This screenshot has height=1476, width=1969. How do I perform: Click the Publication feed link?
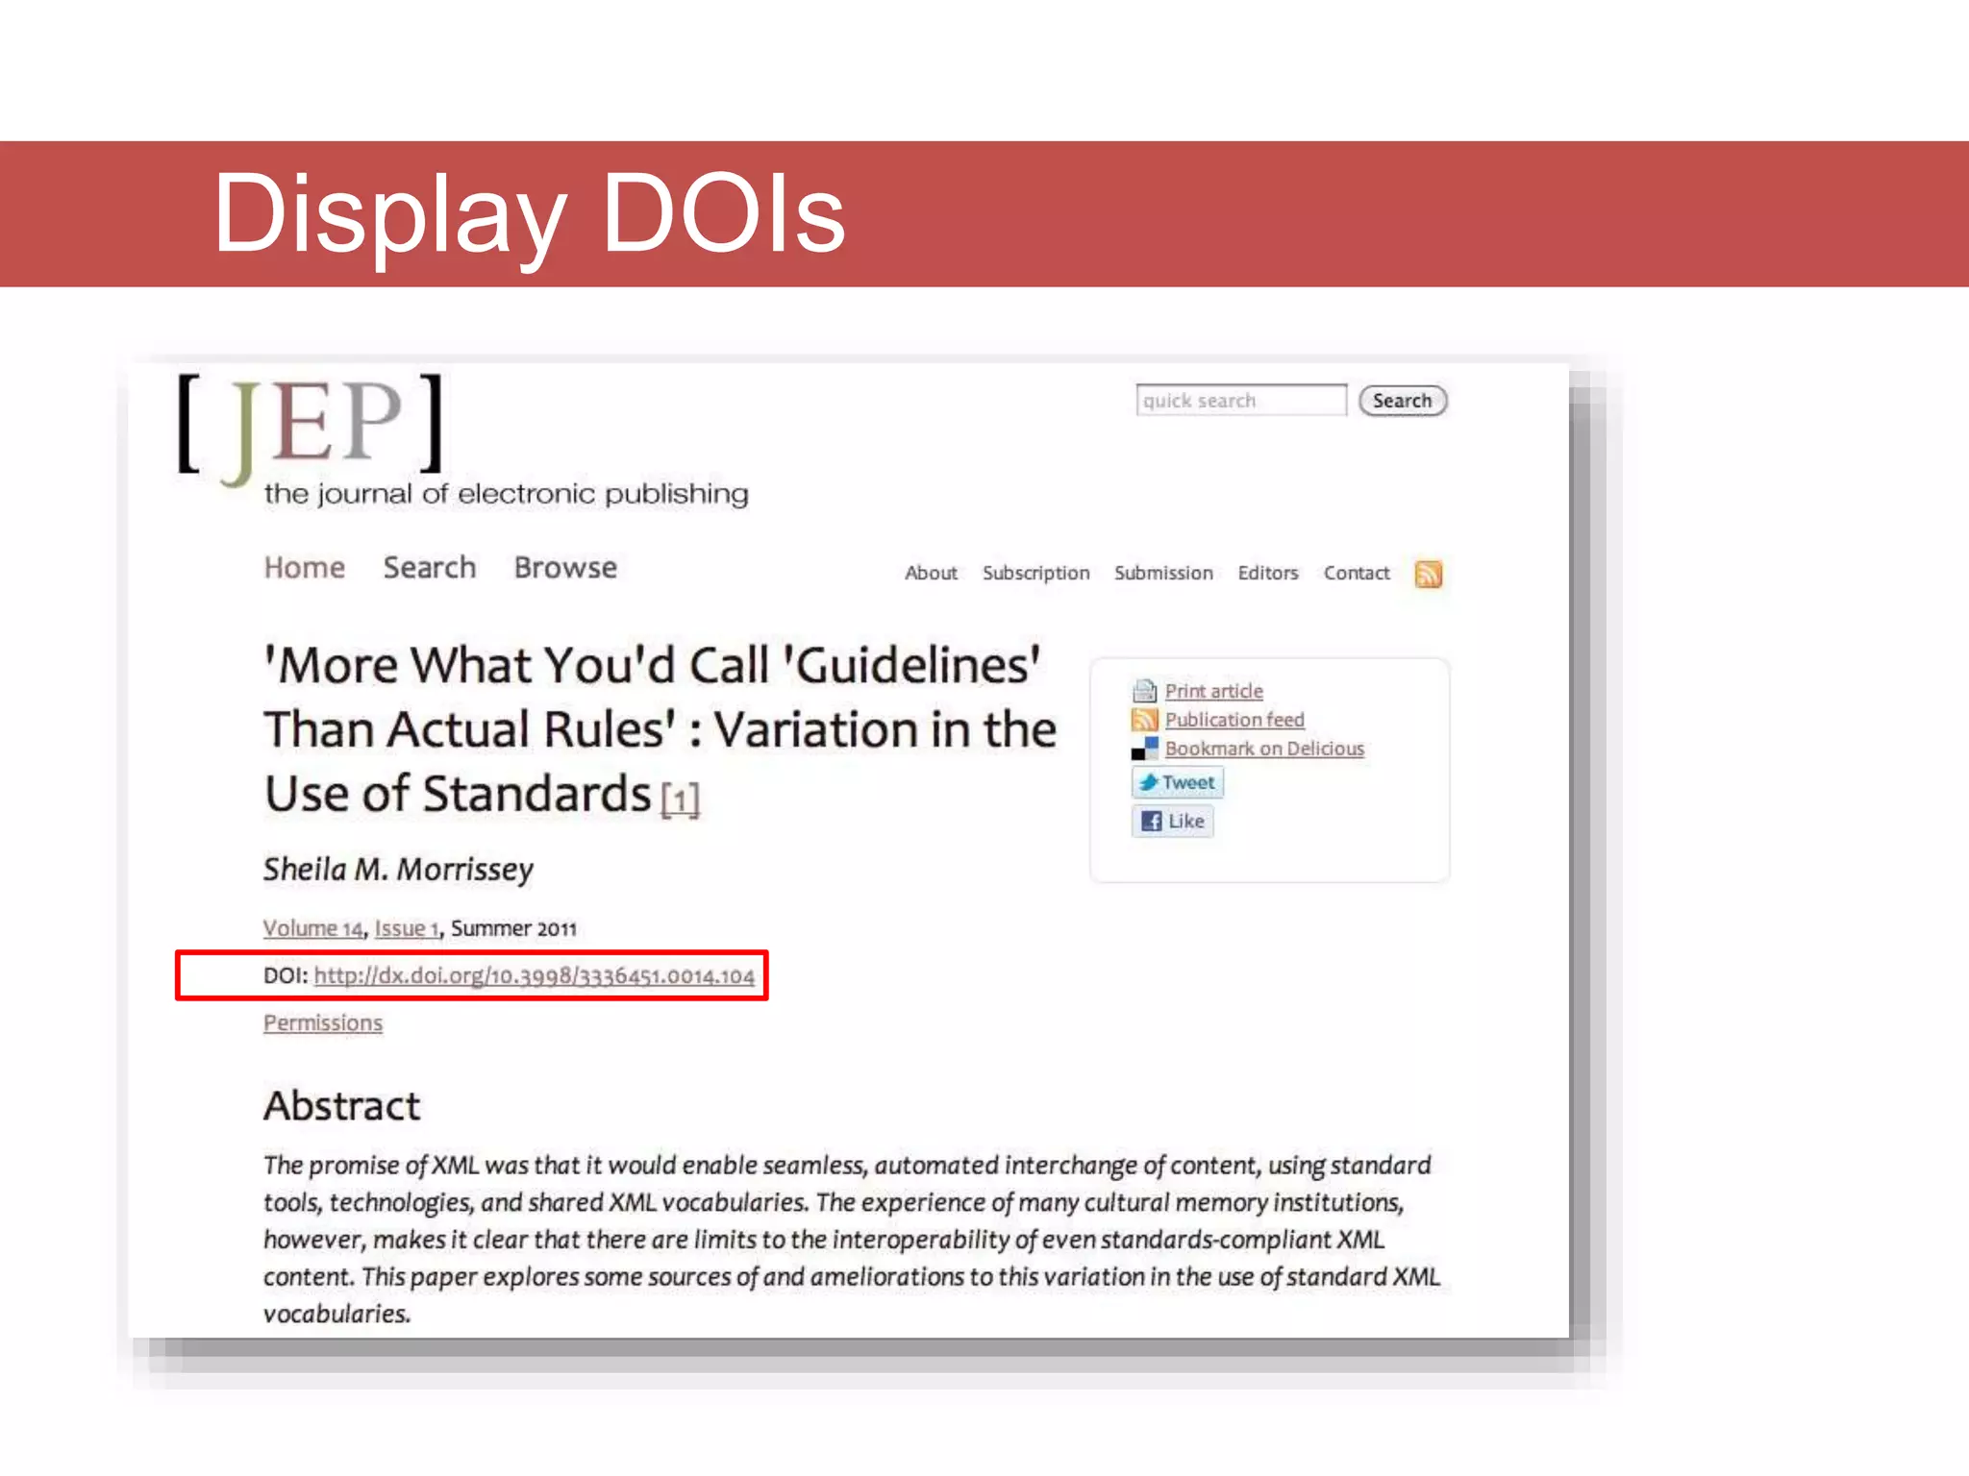click(1234, 720)
